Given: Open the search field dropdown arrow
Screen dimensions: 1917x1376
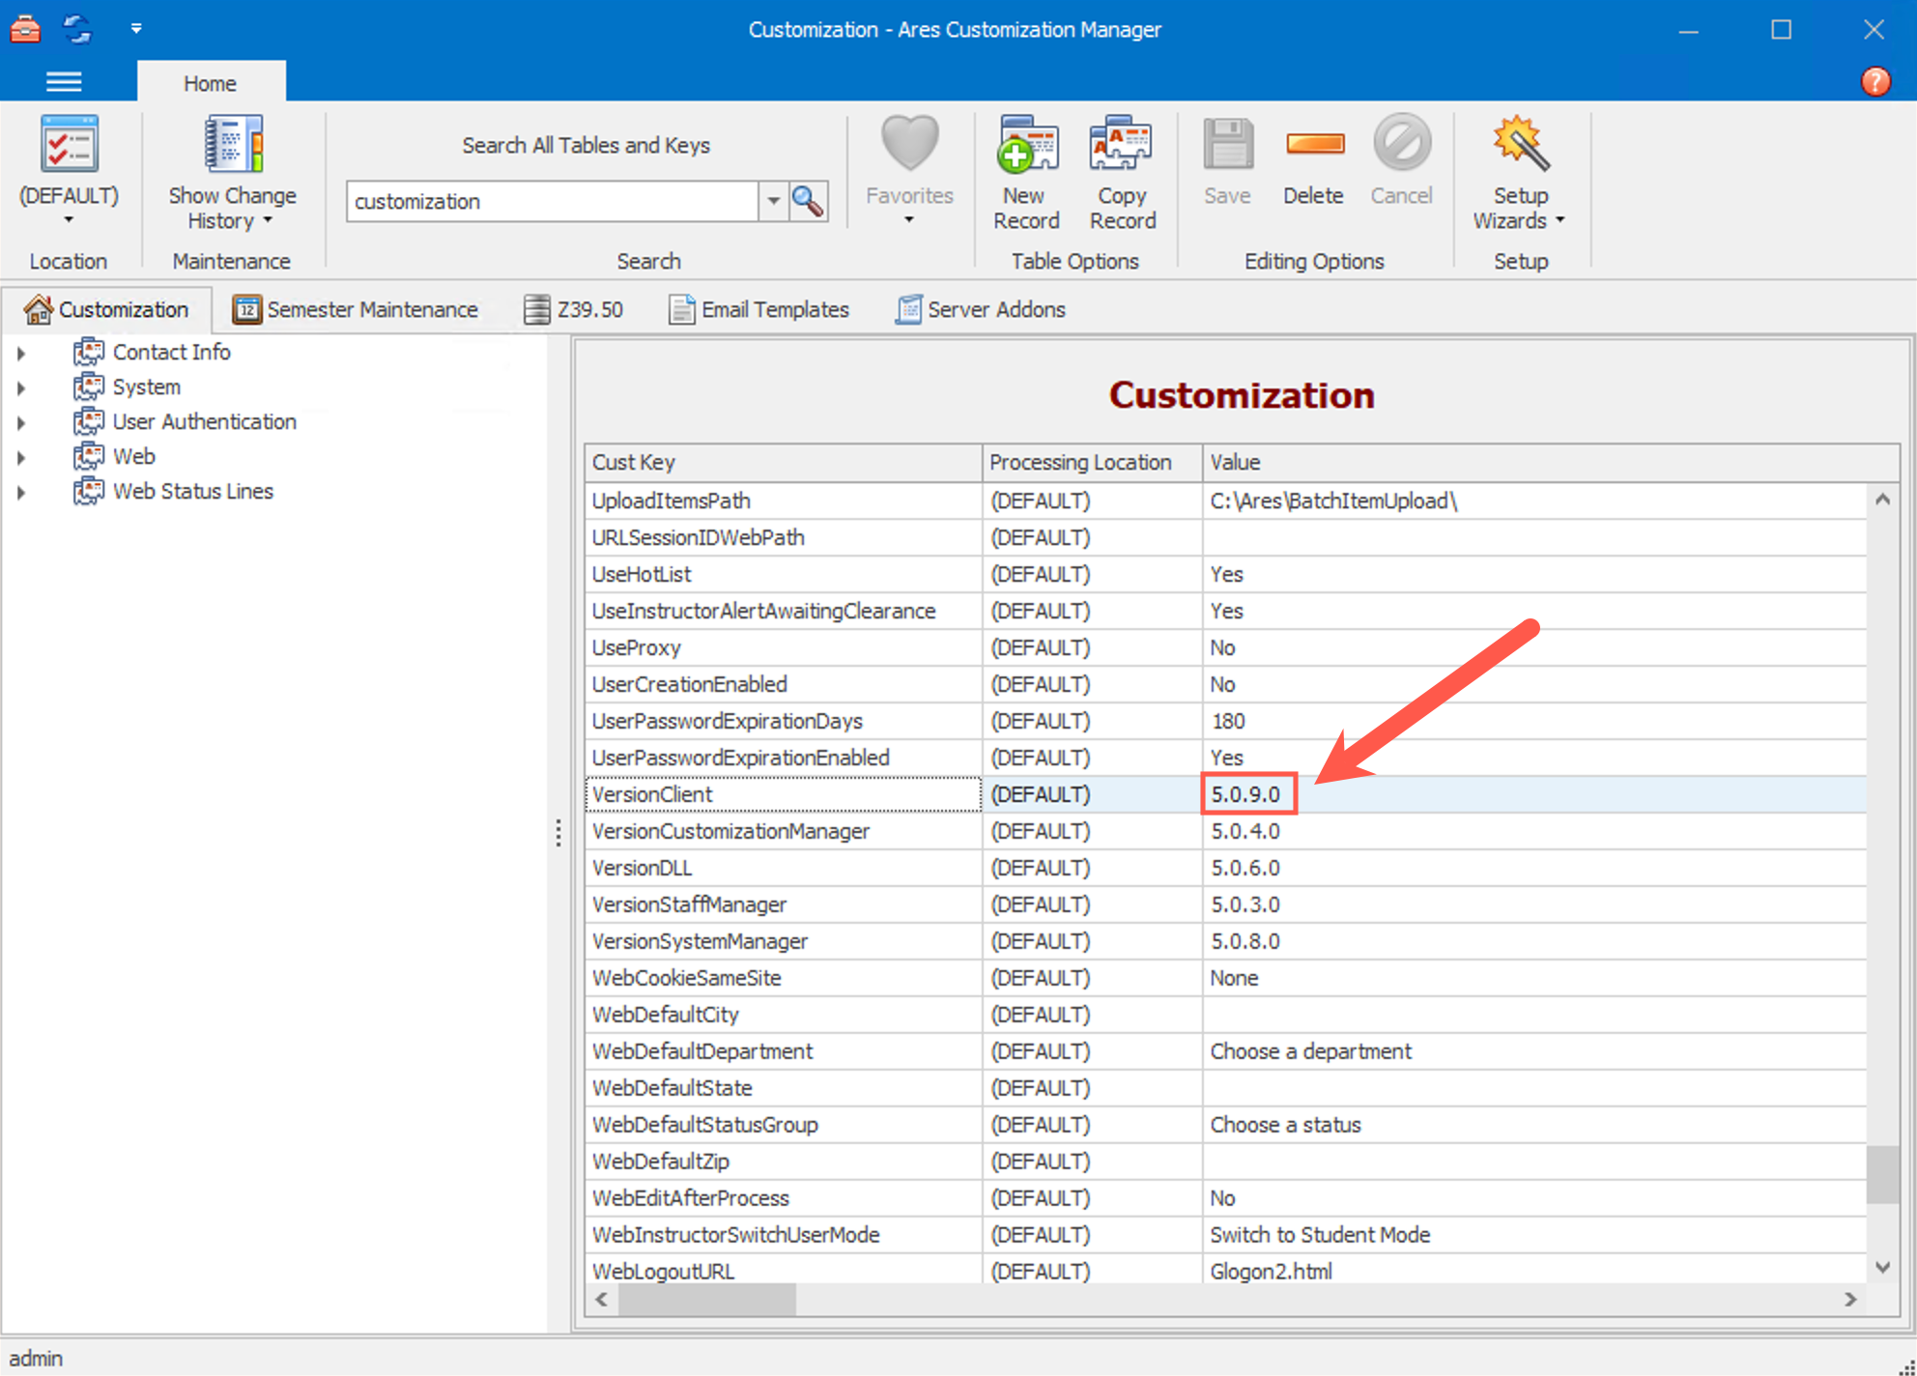Looking at the screenshot, I should tap(773, 201).
